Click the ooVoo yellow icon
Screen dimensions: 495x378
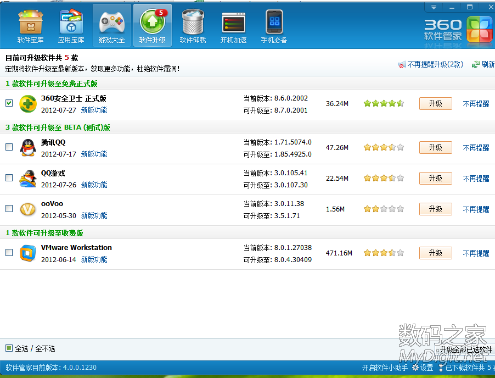28,209
